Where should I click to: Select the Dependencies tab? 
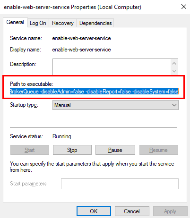point(95,23)
